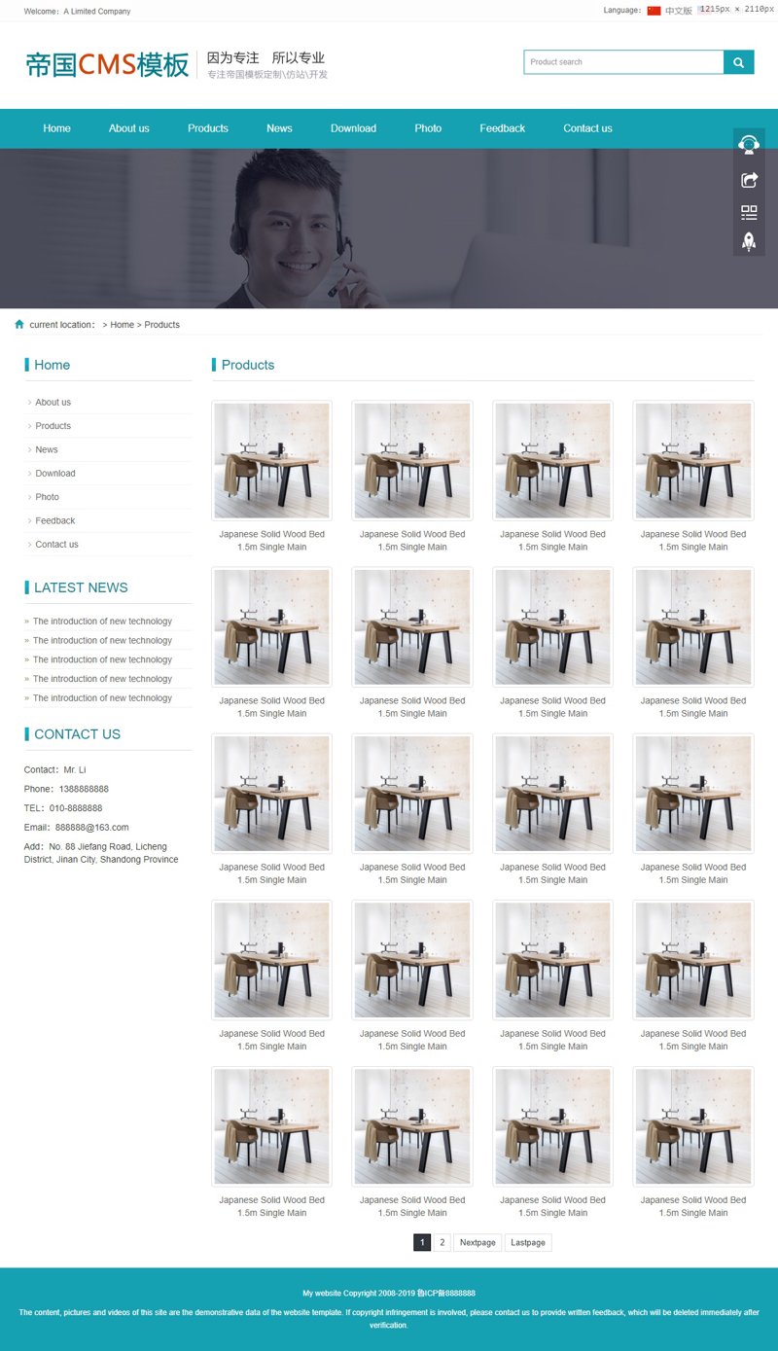
Task: Click the contact name Mr. Li
Action: [75, 770]
